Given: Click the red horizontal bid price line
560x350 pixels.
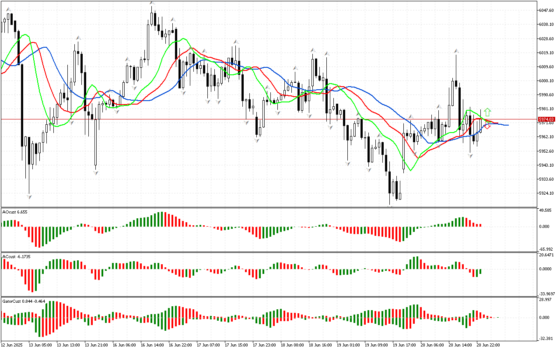Looking at the screenshot, I should coord(262,119).
